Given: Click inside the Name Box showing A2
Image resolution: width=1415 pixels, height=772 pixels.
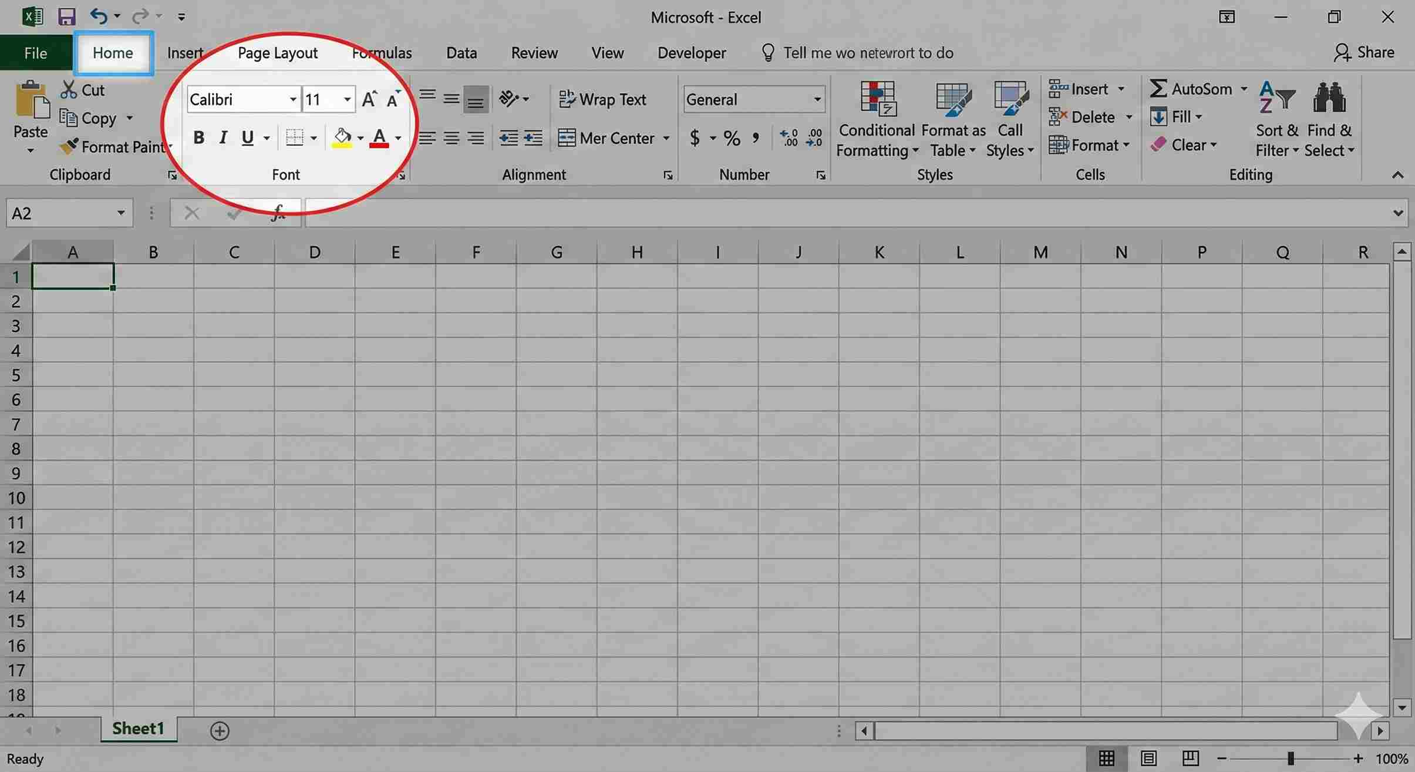Looking at the screenshot, I should coord(59,212).
